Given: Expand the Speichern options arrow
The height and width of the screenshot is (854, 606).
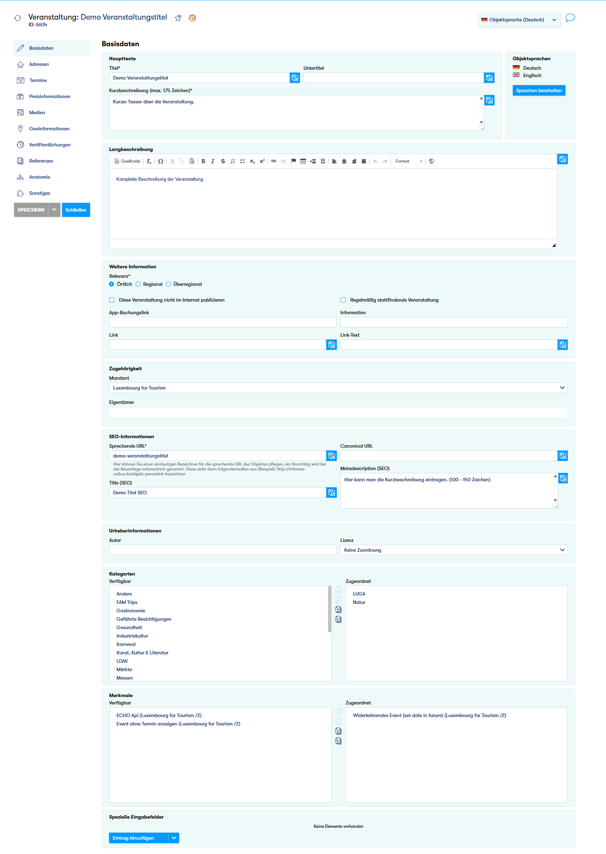Looking at the screenshot, I should coord(54,209).
